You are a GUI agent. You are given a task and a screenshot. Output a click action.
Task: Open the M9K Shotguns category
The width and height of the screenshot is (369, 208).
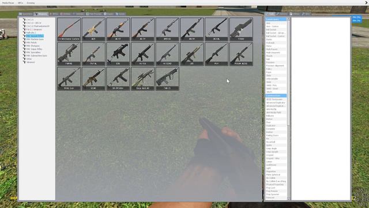[33, 46]
